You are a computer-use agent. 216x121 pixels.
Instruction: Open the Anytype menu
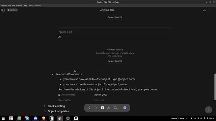[4, 6]
